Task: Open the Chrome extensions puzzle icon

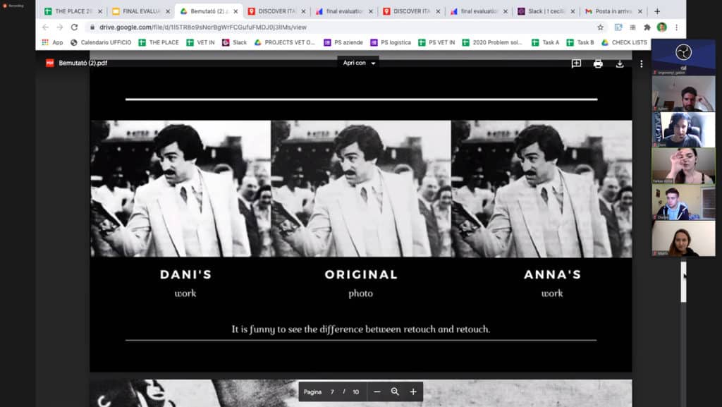Action: 647,27
